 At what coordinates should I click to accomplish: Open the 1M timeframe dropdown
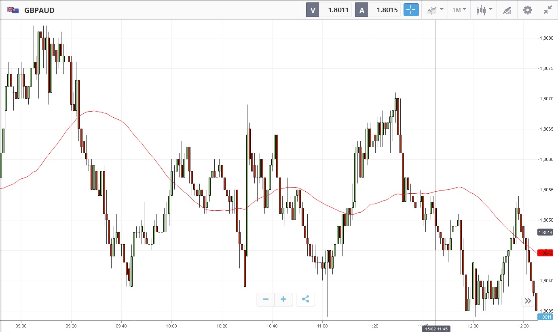coord(459,10)
